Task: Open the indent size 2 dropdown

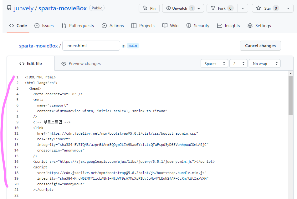Action: 238,63
